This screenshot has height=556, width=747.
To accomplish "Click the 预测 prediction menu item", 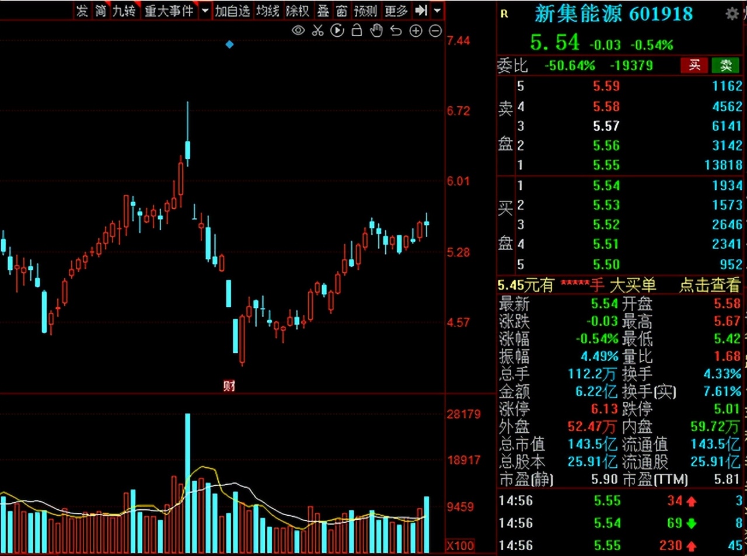I will 365,11.
